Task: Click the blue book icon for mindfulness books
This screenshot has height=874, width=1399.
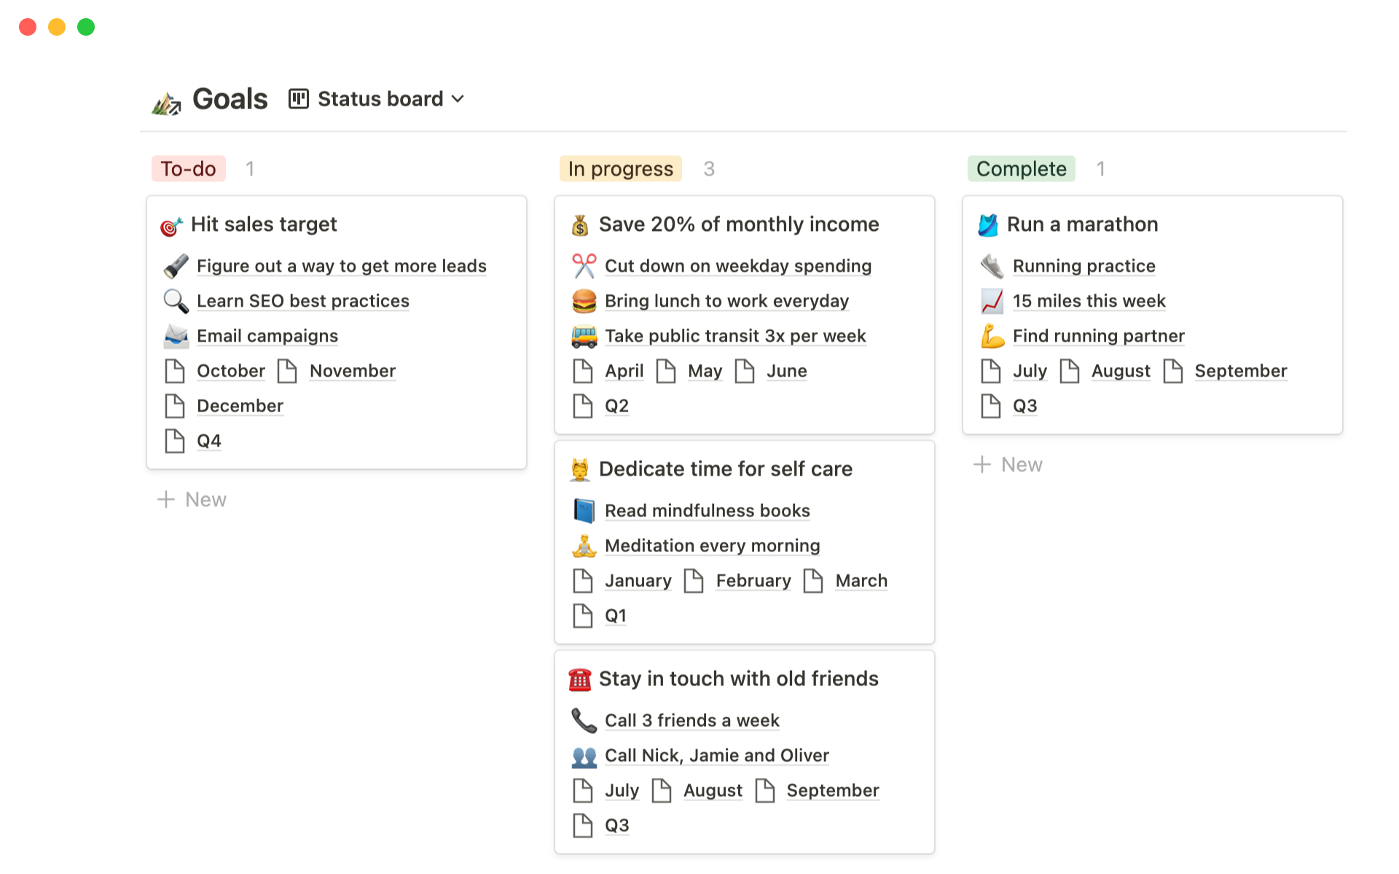Action: coord(584,511)
